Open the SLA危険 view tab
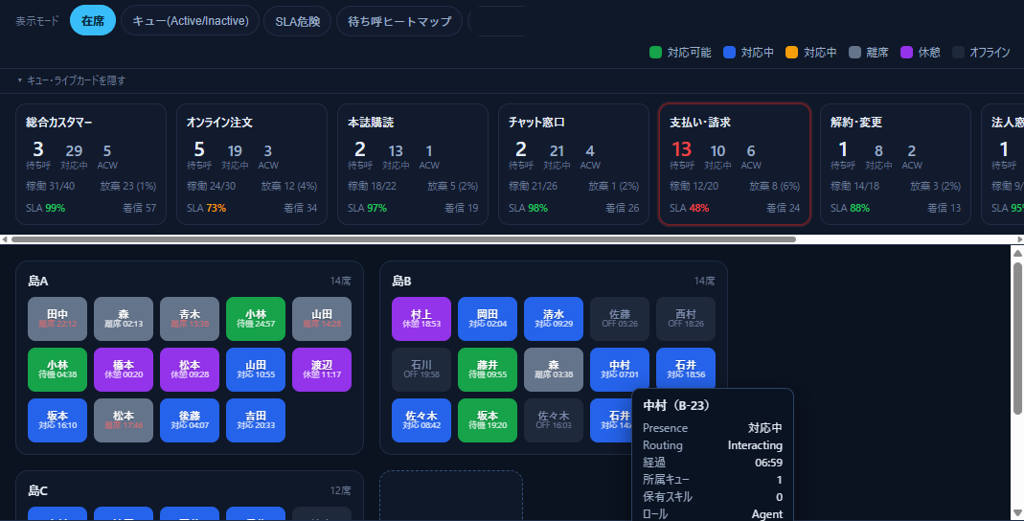 (x=297, y=21)
